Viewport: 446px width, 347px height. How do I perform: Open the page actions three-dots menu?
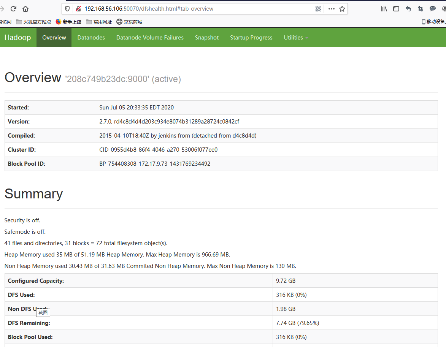tap(332, 9)
